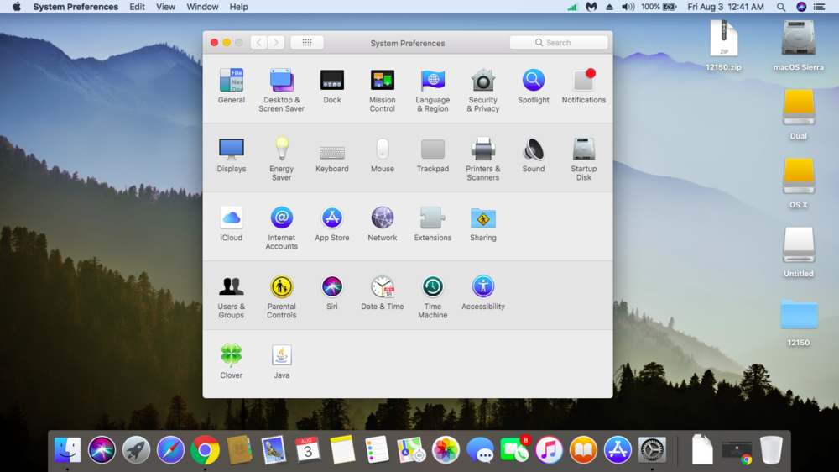Open Finder from the Dock
839x472 pixels.
[x=67, y=449]
